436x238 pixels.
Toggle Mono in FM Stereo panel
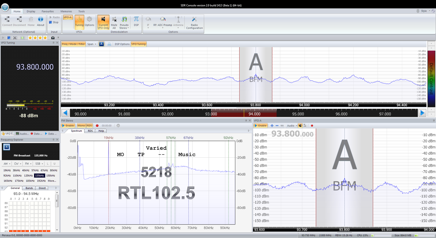pos(81,126)
